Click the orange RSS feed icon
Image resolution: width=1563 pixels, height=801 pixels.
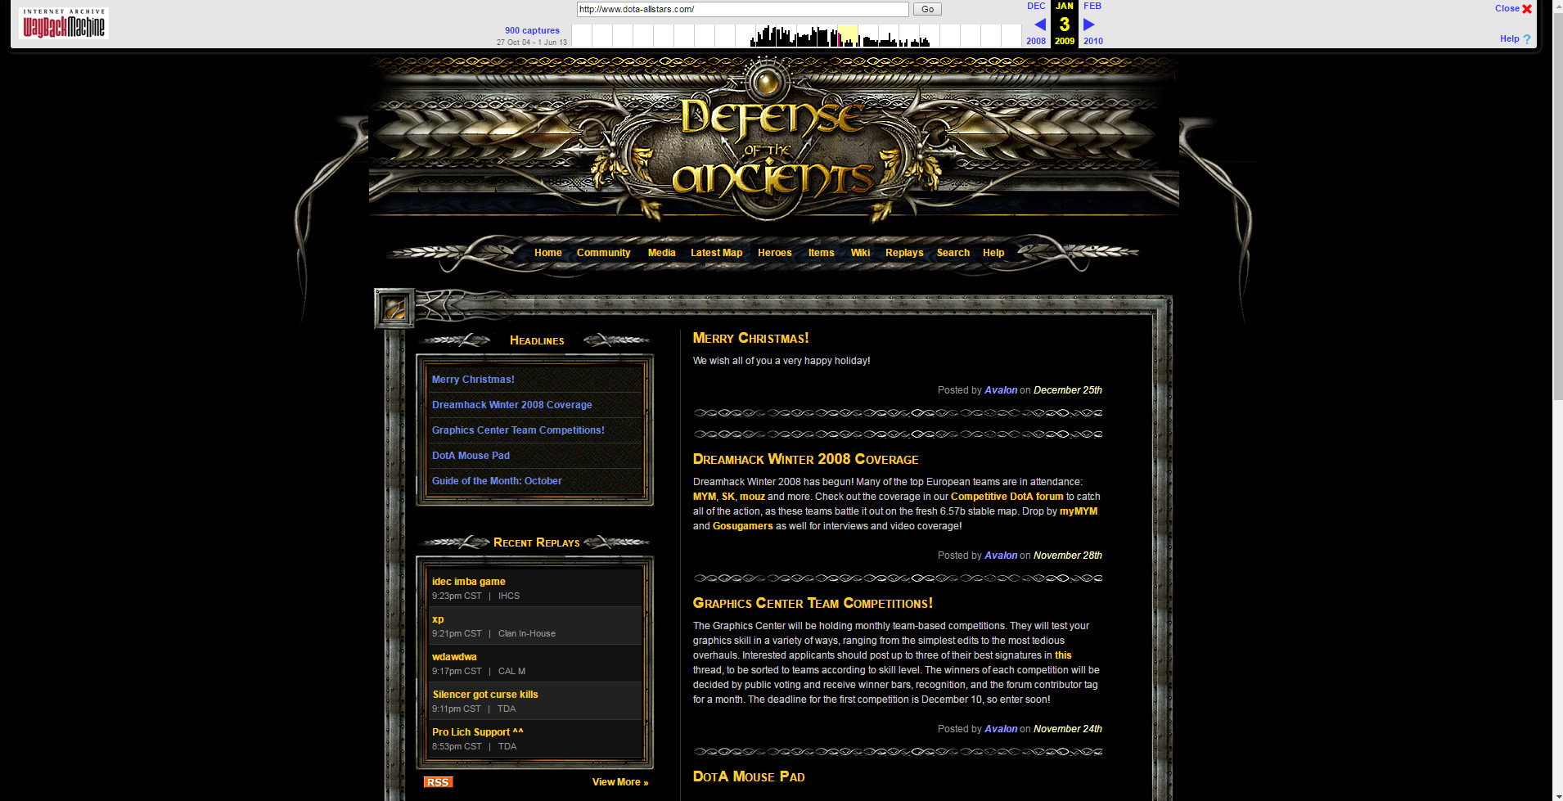(438, 782)
